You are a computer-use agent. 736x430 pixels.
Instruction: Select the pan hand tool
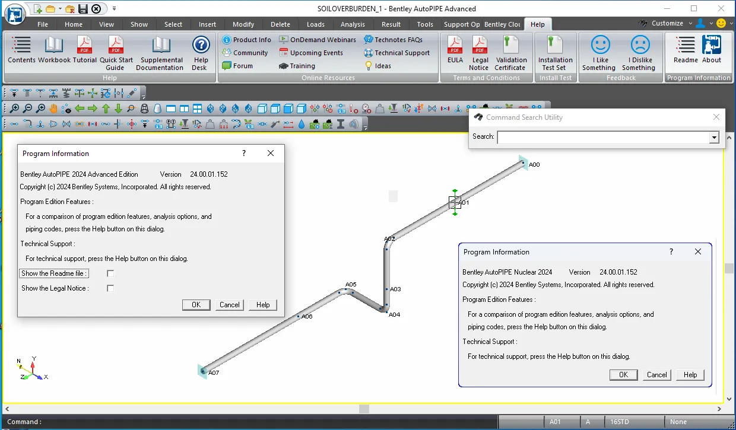point(53,109)
